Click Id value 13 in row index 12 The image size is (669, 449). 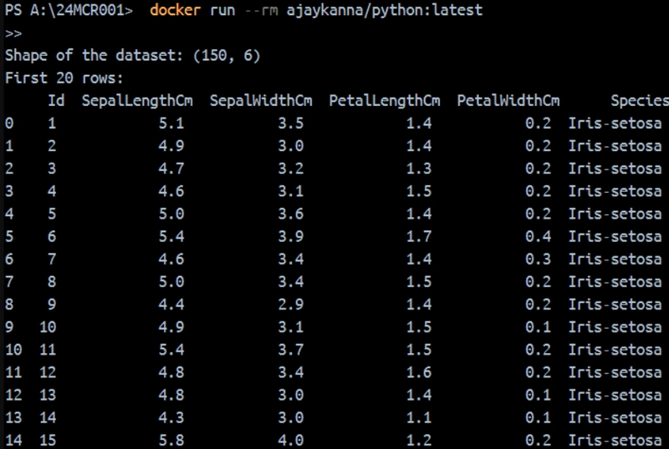(48, 395)
